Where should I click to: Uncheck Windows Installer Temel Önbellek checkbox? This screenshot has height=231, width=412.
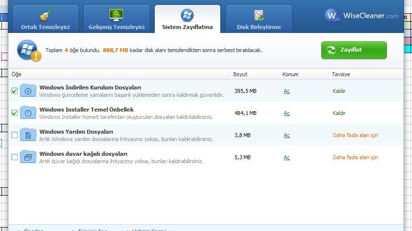[14, 113]
